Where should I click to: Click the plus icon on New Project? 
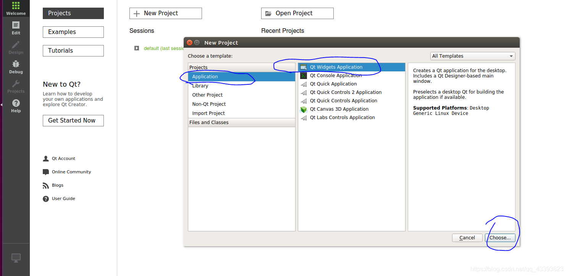(137, 13)
